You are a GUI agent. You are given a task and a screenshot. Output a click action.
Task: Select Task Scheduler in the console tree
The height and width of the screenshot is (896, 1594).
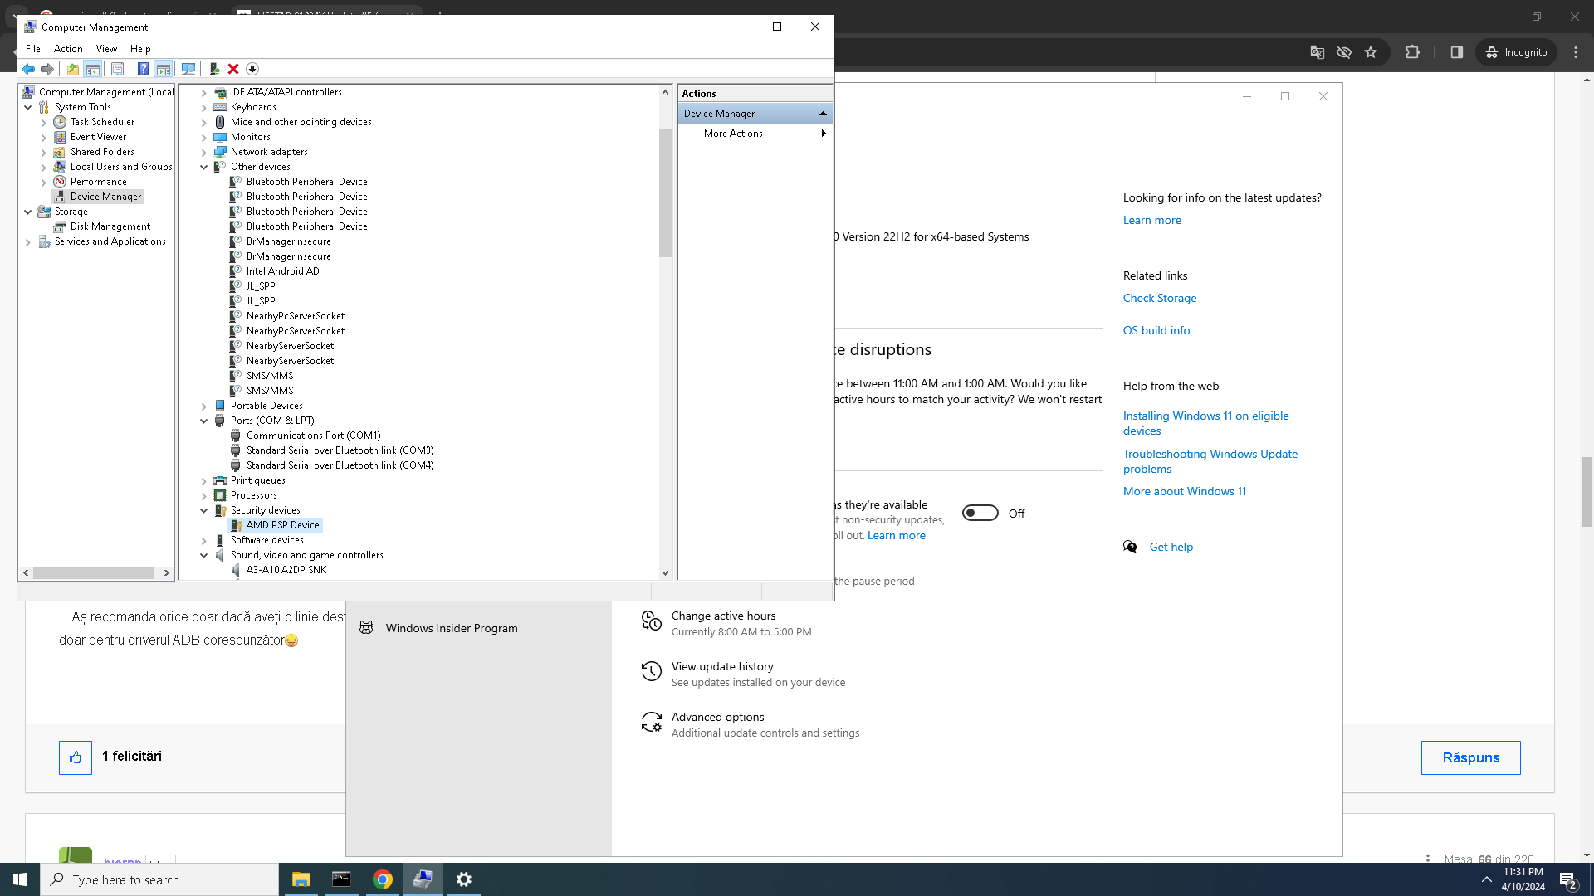[x=102, y=122]
